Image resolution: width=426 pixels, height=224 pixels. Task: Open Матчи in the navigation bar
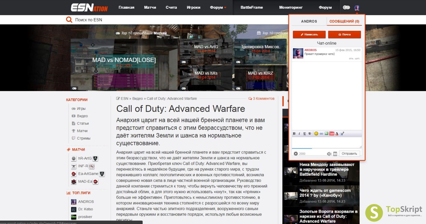(x=150, y=7)
